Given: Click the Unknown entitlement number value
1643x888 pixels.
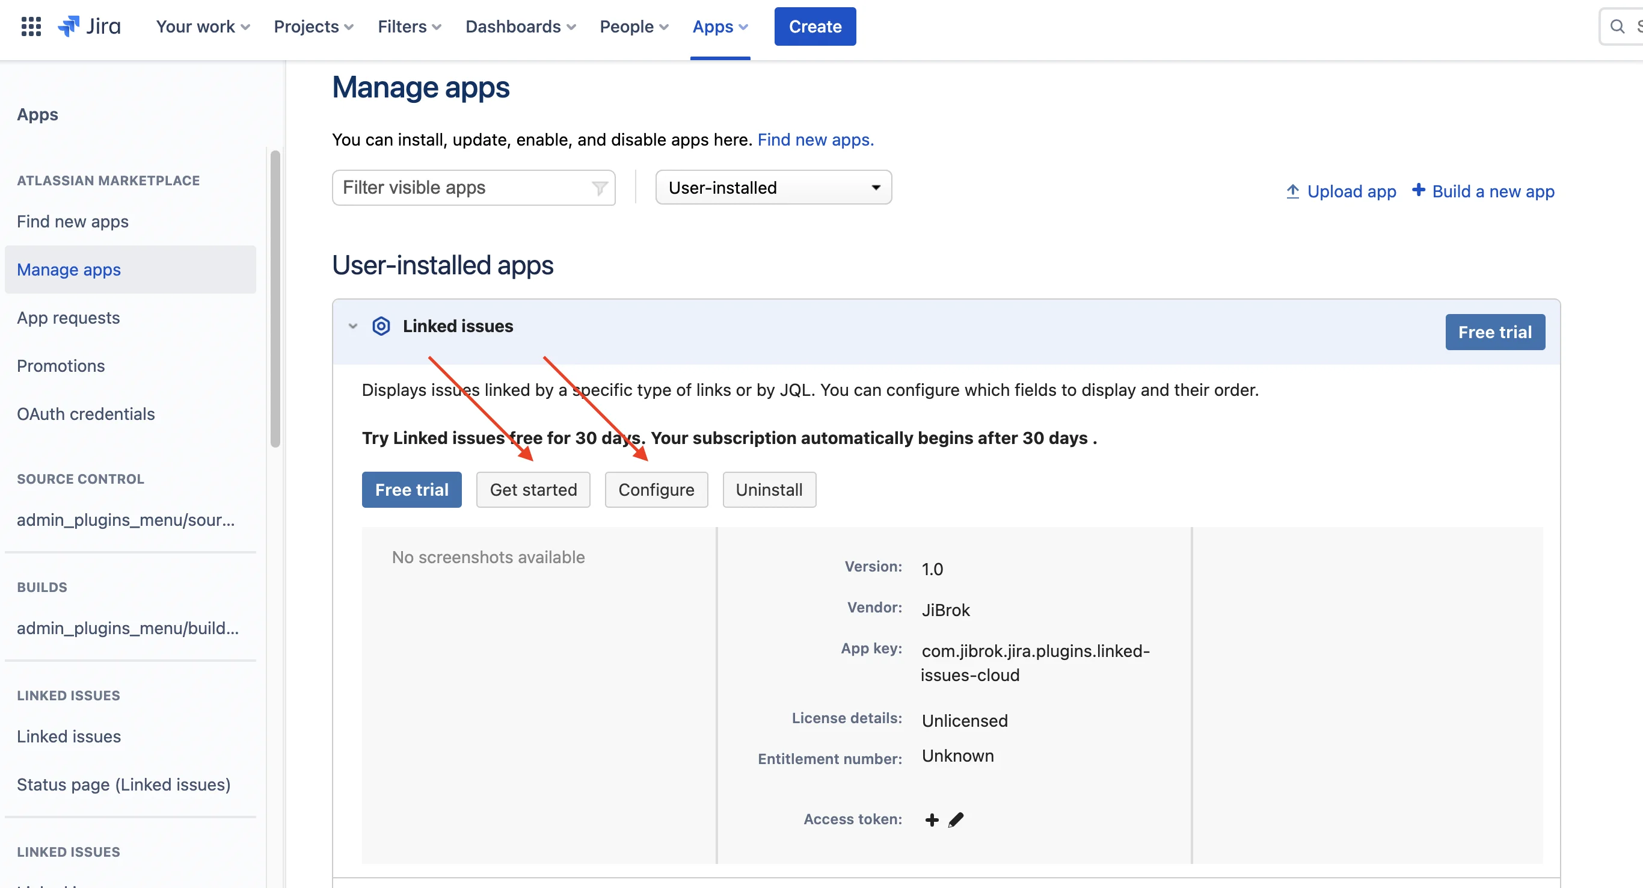Looking at the screenshot, I should (x=957, y=756).
